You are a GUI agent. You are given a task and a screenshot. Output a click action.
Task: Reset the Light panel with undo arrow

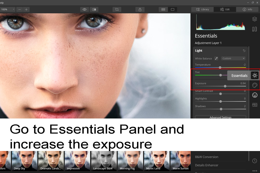tap(244, 51)
